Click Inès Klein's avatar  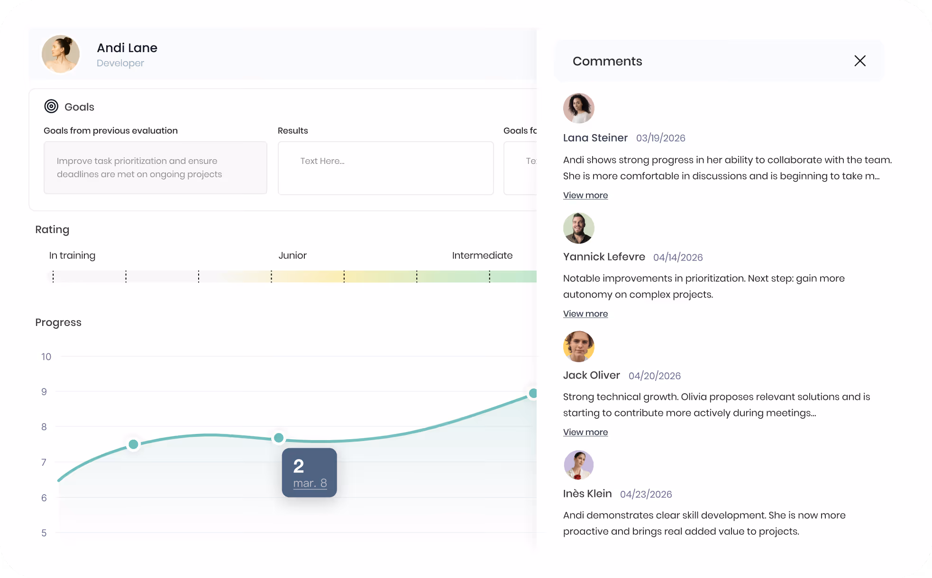click(x=579, y=465)
